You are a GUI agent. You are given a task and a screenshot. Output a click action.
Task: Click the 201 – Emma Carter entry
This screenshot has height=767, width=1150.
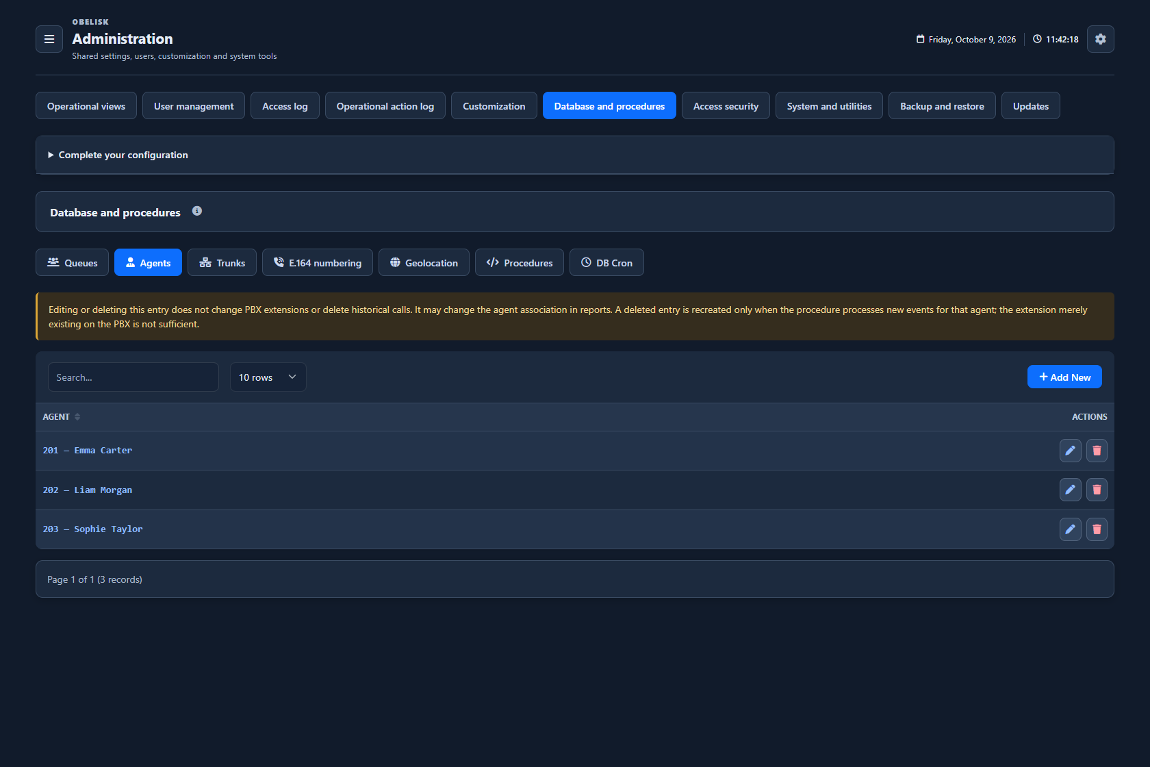[88, 451]
